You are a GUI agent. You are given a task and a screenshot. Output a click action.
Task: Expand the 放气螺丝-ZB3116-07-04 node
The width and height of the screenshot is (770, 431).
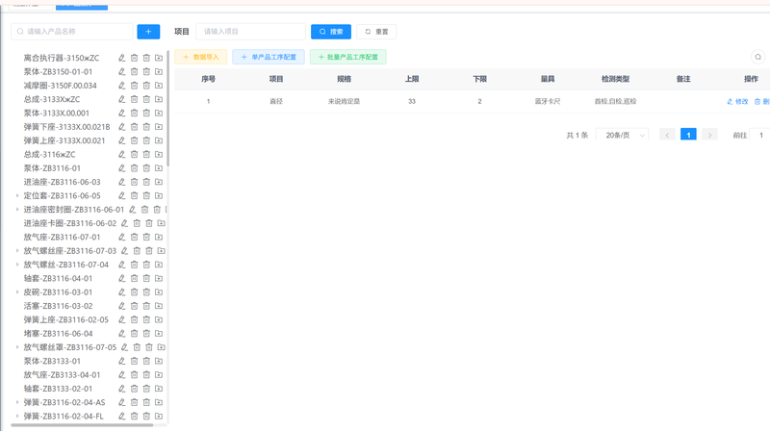[x=17, y=265]
